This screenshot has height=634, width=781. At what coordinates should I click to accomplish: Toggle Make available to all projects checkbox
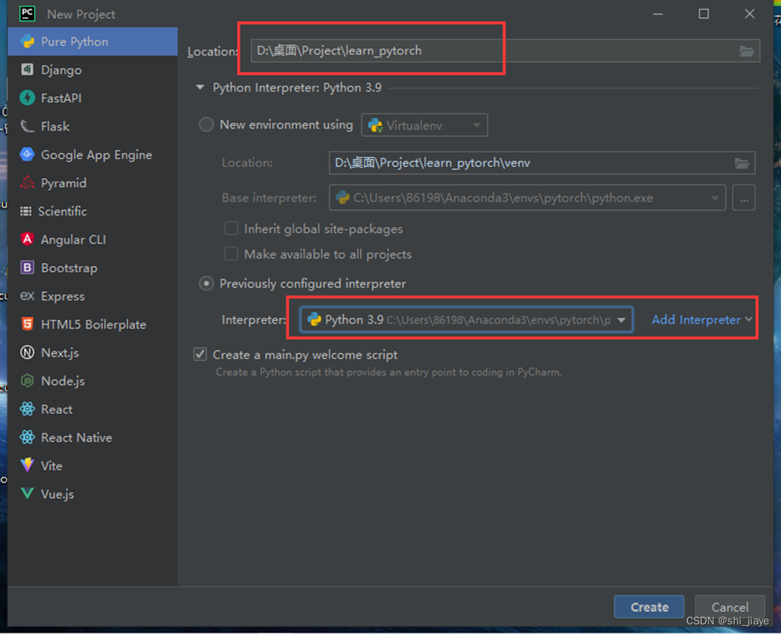click(x=231, y=254)
